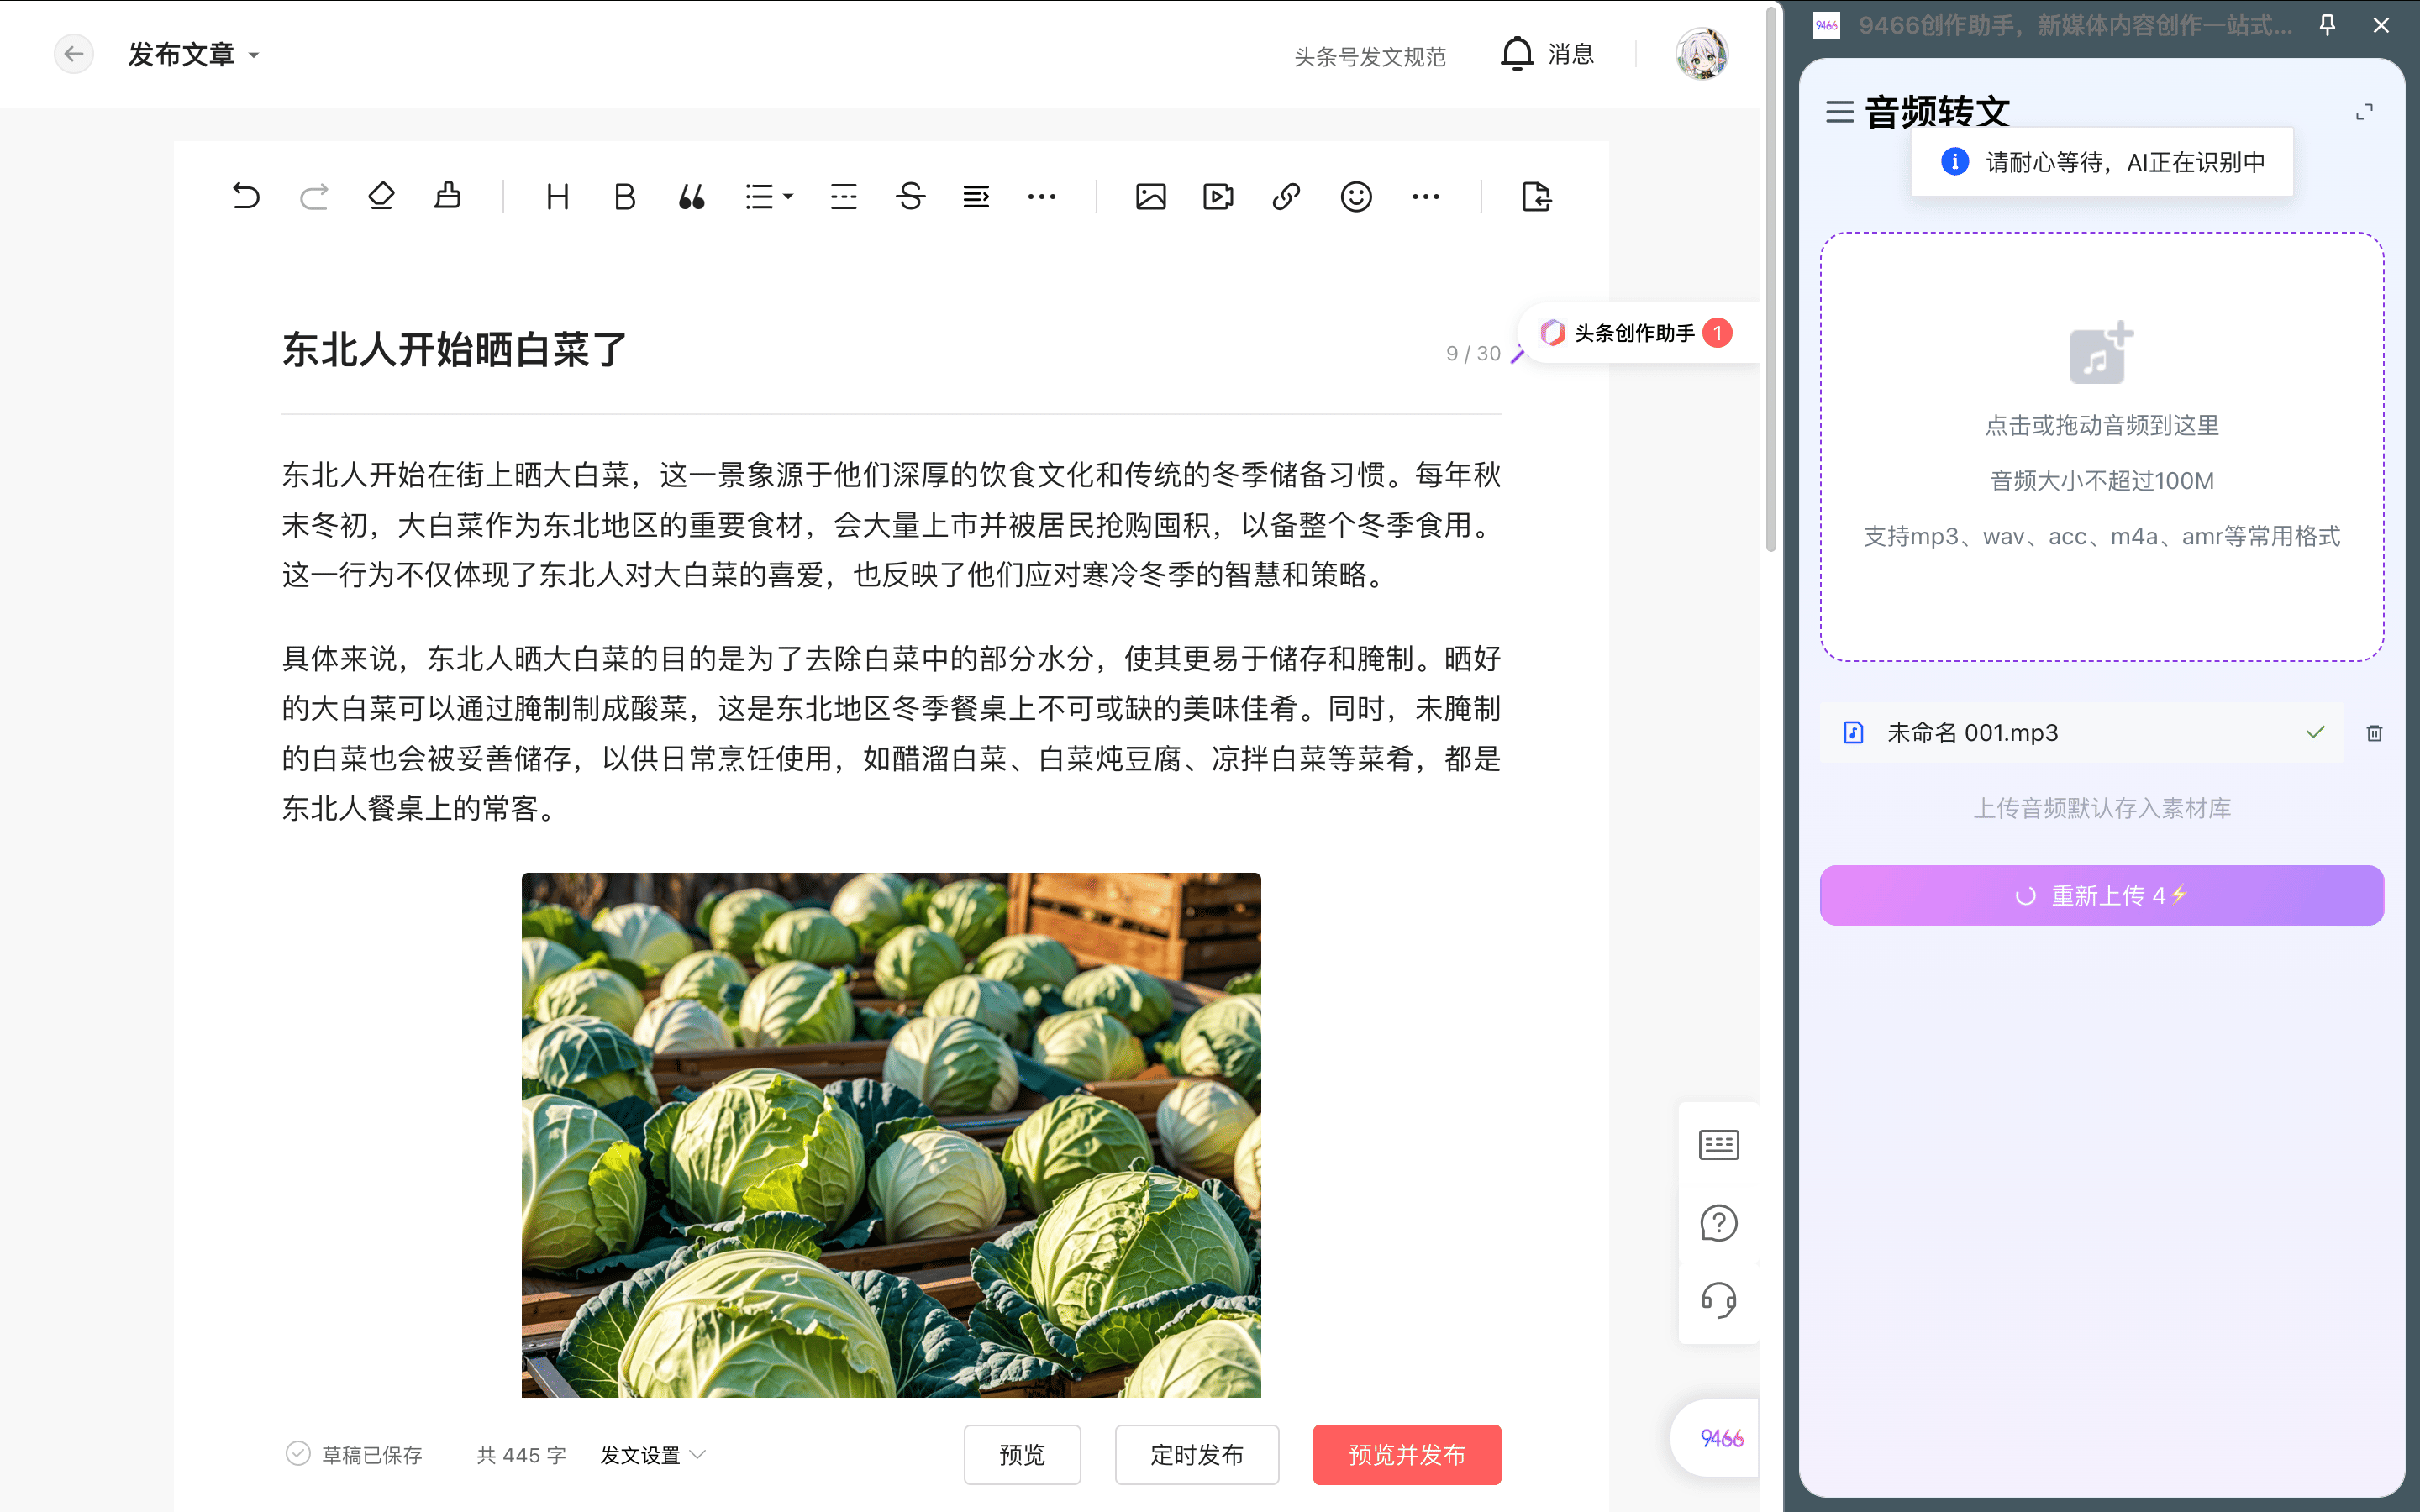This screenshot has width=2420, height=1512.
Task: Click 预览并发布 red button
Action: coord(1407,1455)
